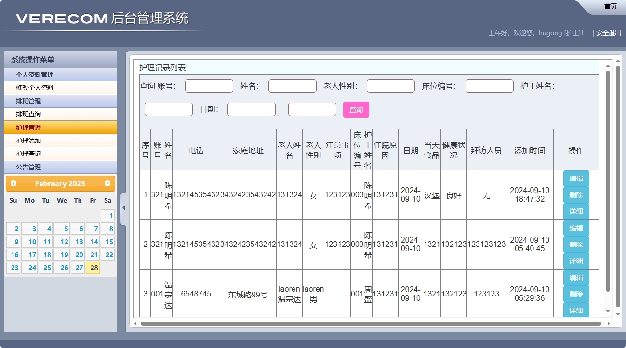The height and width of the screenshot is (348, 626).
Task: Collapse the sidebar using the arrow handle
Action: click(x=123, y=207)
